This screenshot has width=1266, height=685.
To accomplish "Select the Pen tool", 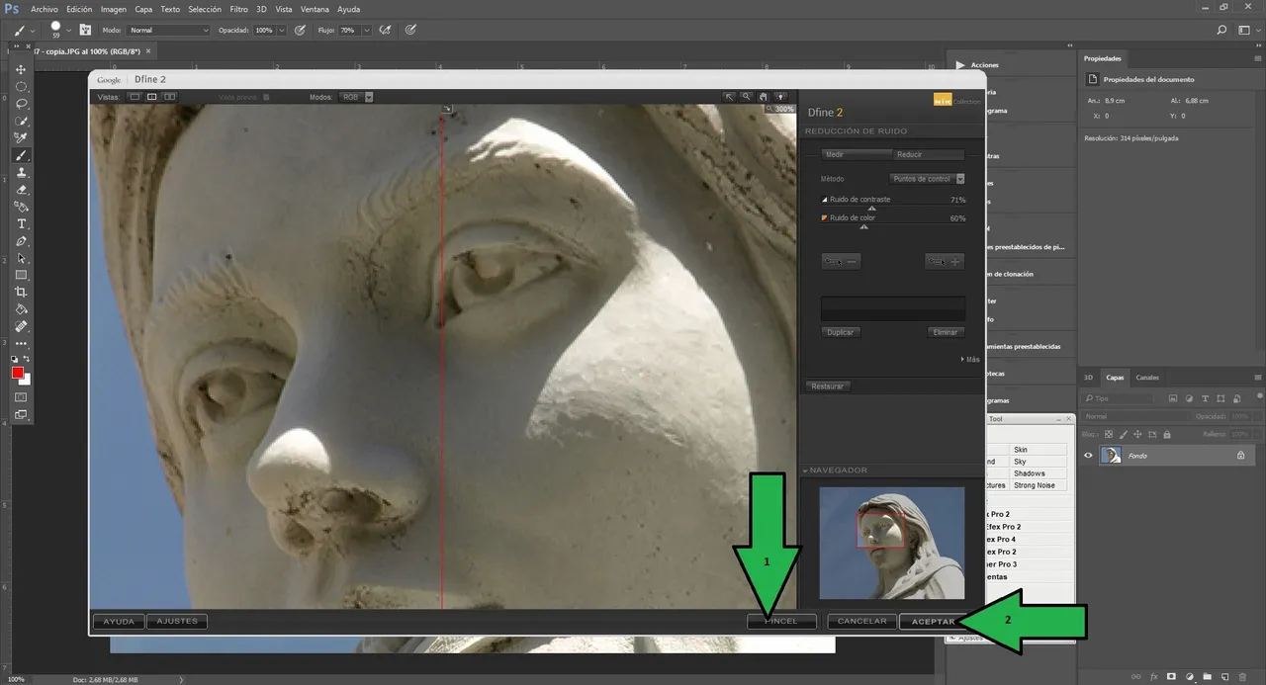I will pos(21,241).
